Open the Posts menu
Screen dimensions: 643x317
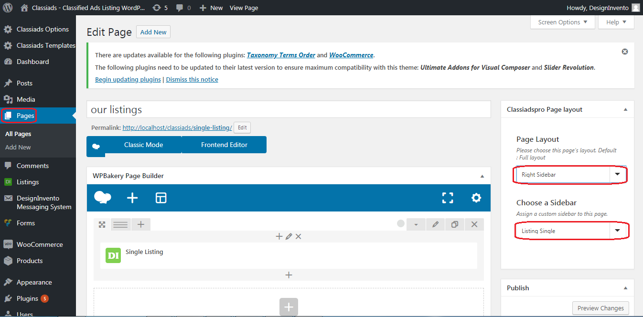coord(38,83)
